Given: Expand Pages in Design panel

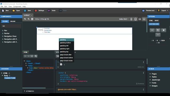Looking at the screenshot, I should click(x=150, y=74).
